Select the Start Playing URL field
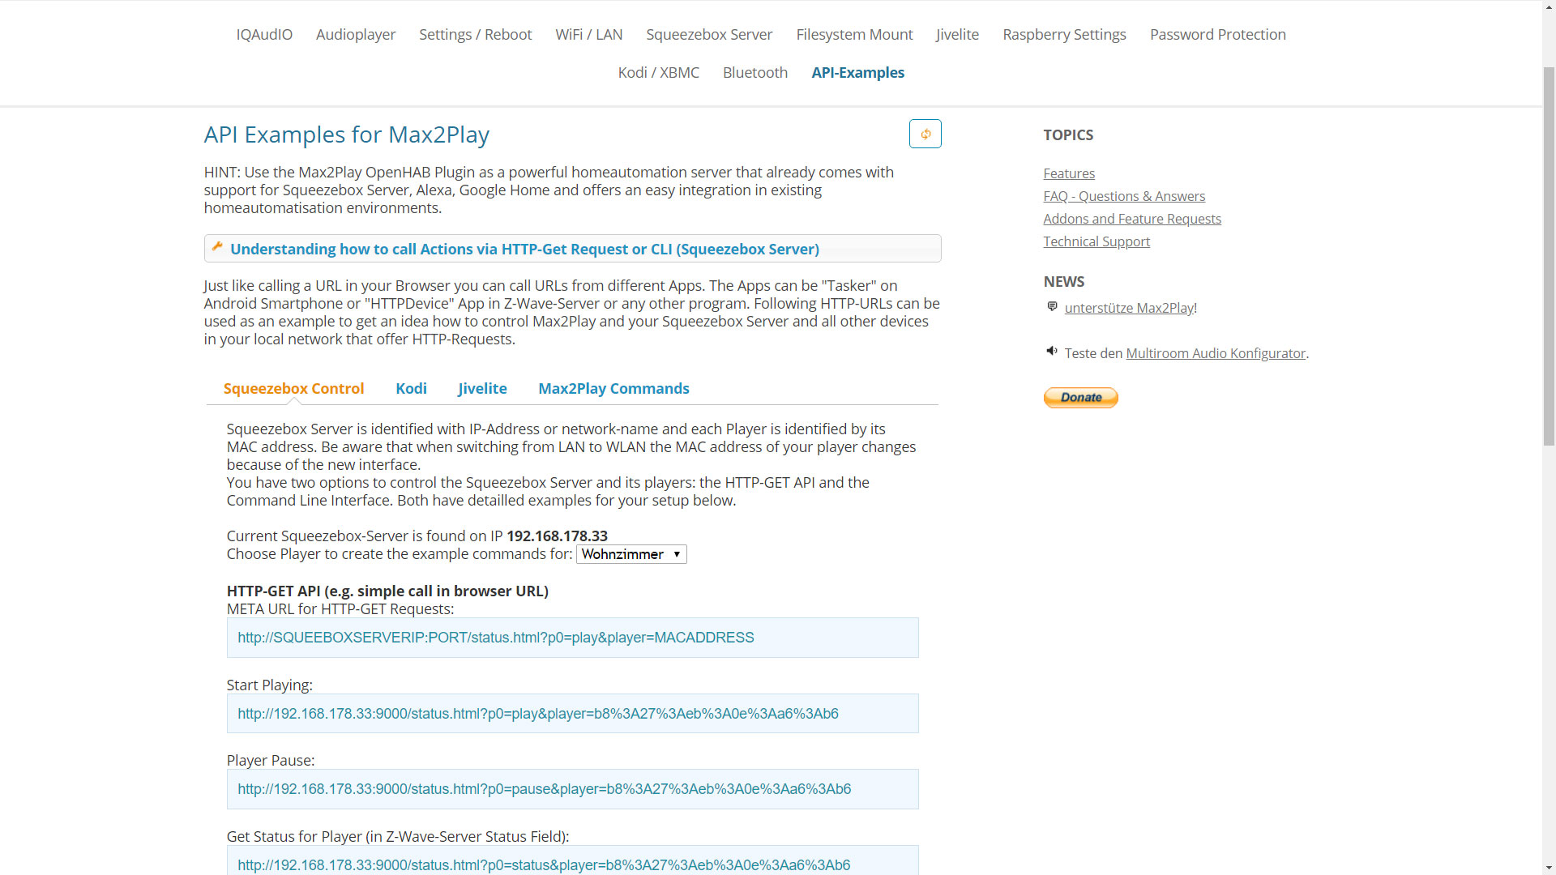 (x=572, y=714)
